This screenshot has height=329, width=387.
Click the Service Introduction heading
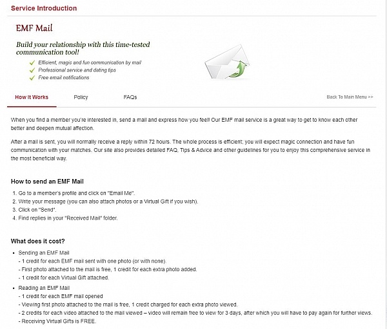44,8
